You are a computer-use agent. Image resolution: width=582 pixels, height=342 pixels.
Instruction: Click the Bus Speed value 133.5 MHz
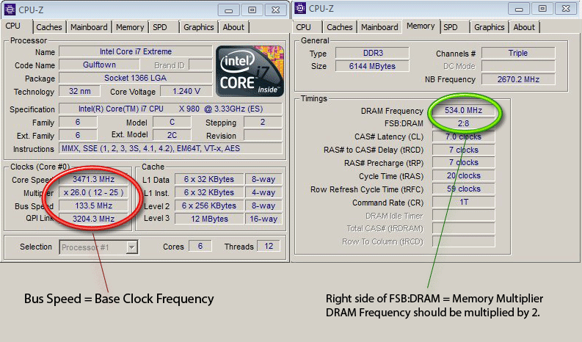click(x=93, y=205)
